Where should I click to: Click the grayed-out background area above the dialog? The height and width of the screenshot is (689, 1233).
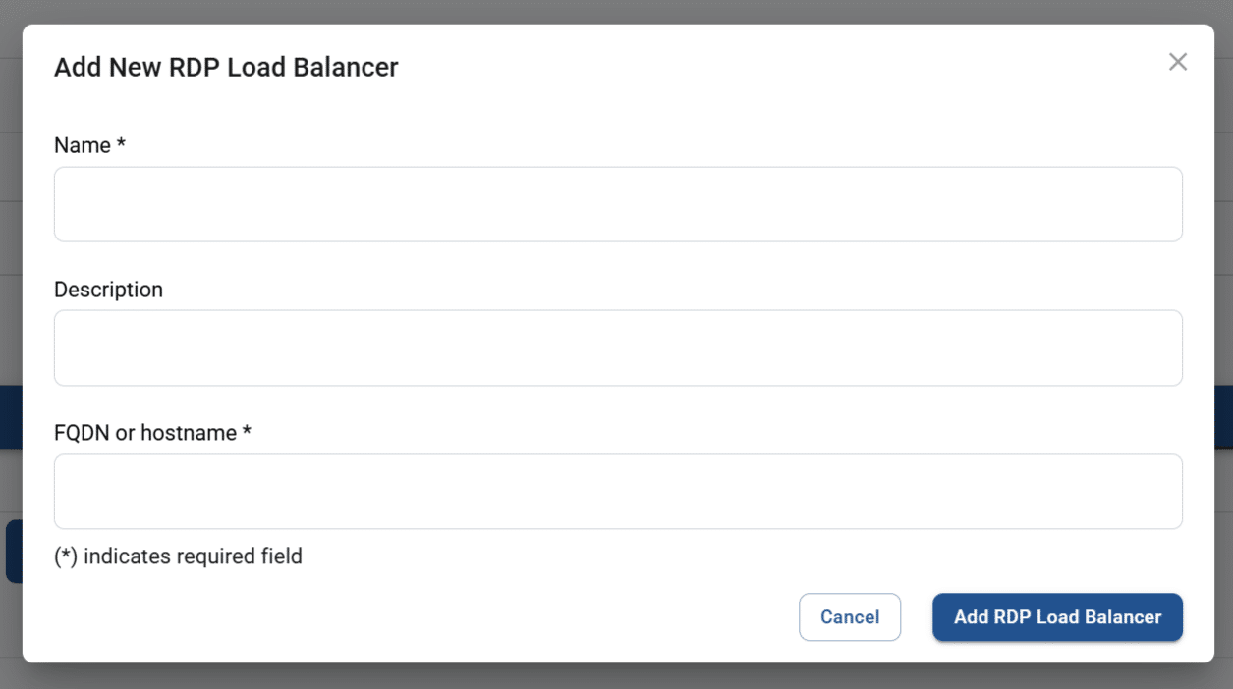[x=619, y=12]
